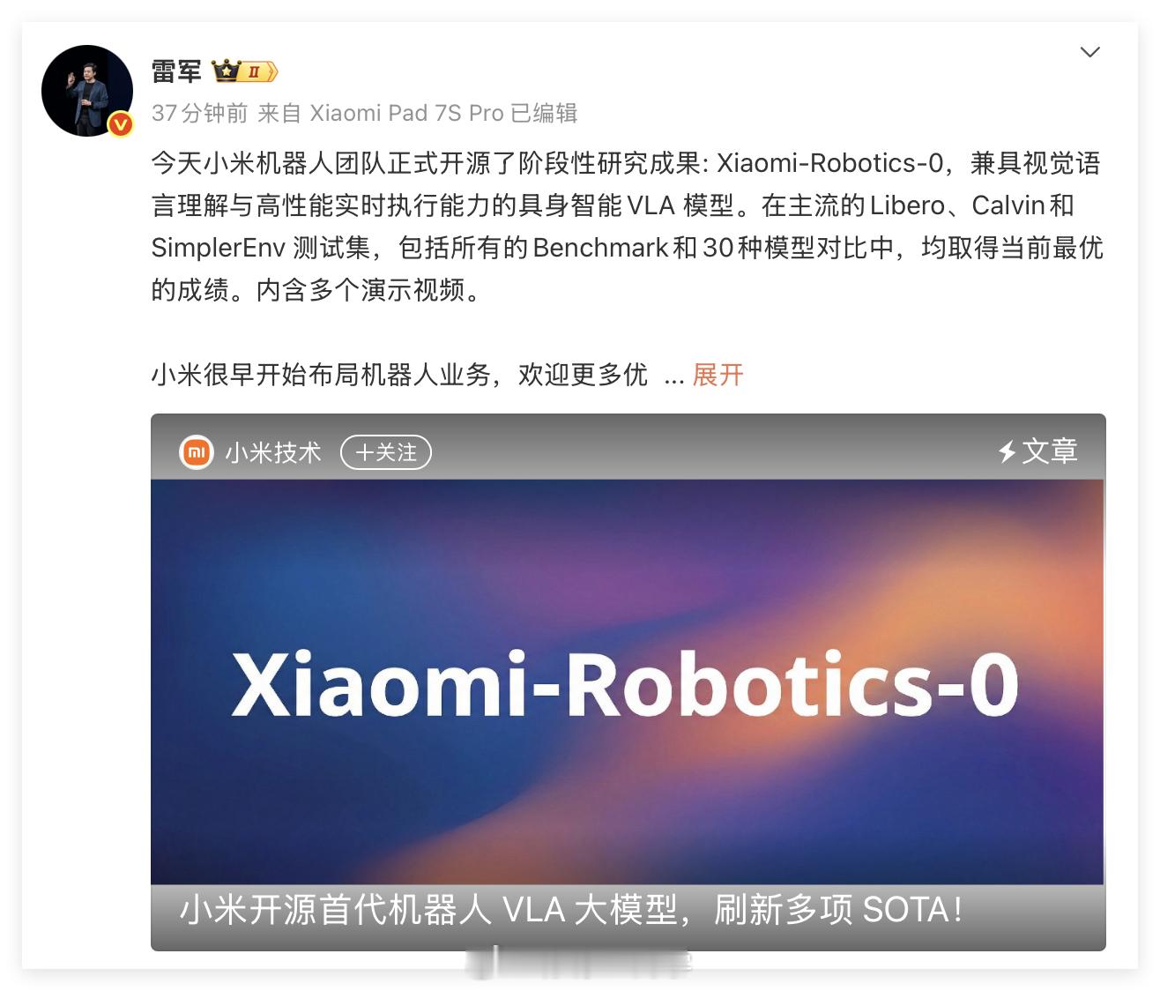
Task: Click the 小米技术 account name
Action: [273, 452]
